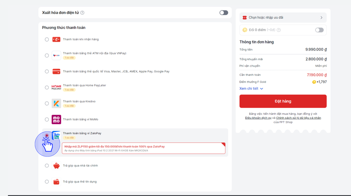Click the Visa, Master, JCB payment label
The height and width of the screenshot is (196, 351).
[x=116, y=71]
